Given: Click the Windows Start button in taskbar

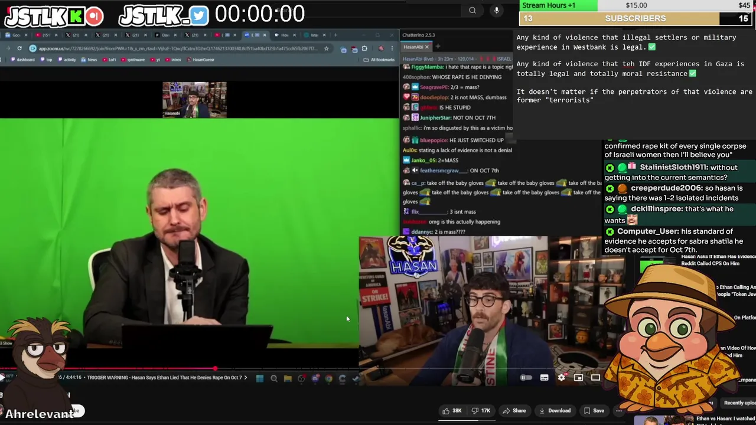Looking at the screenshot, I should (x=260, y=378).
